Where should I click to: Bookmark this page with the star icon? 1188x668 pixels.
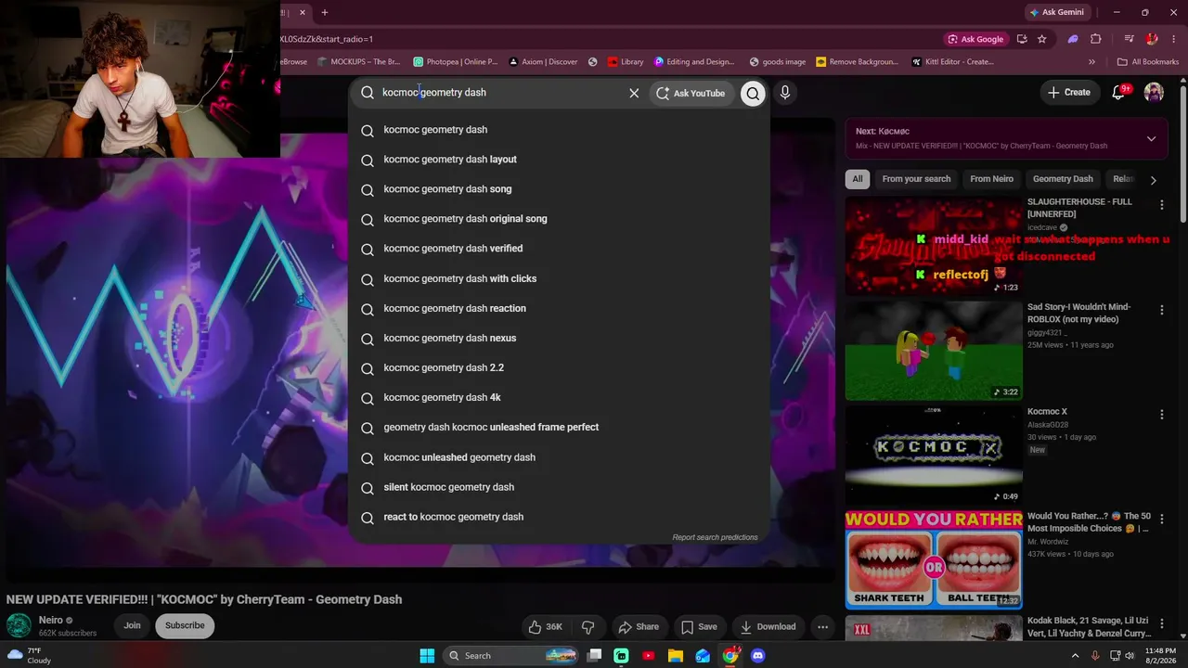pyautogui.click(x=1042, y=39)
